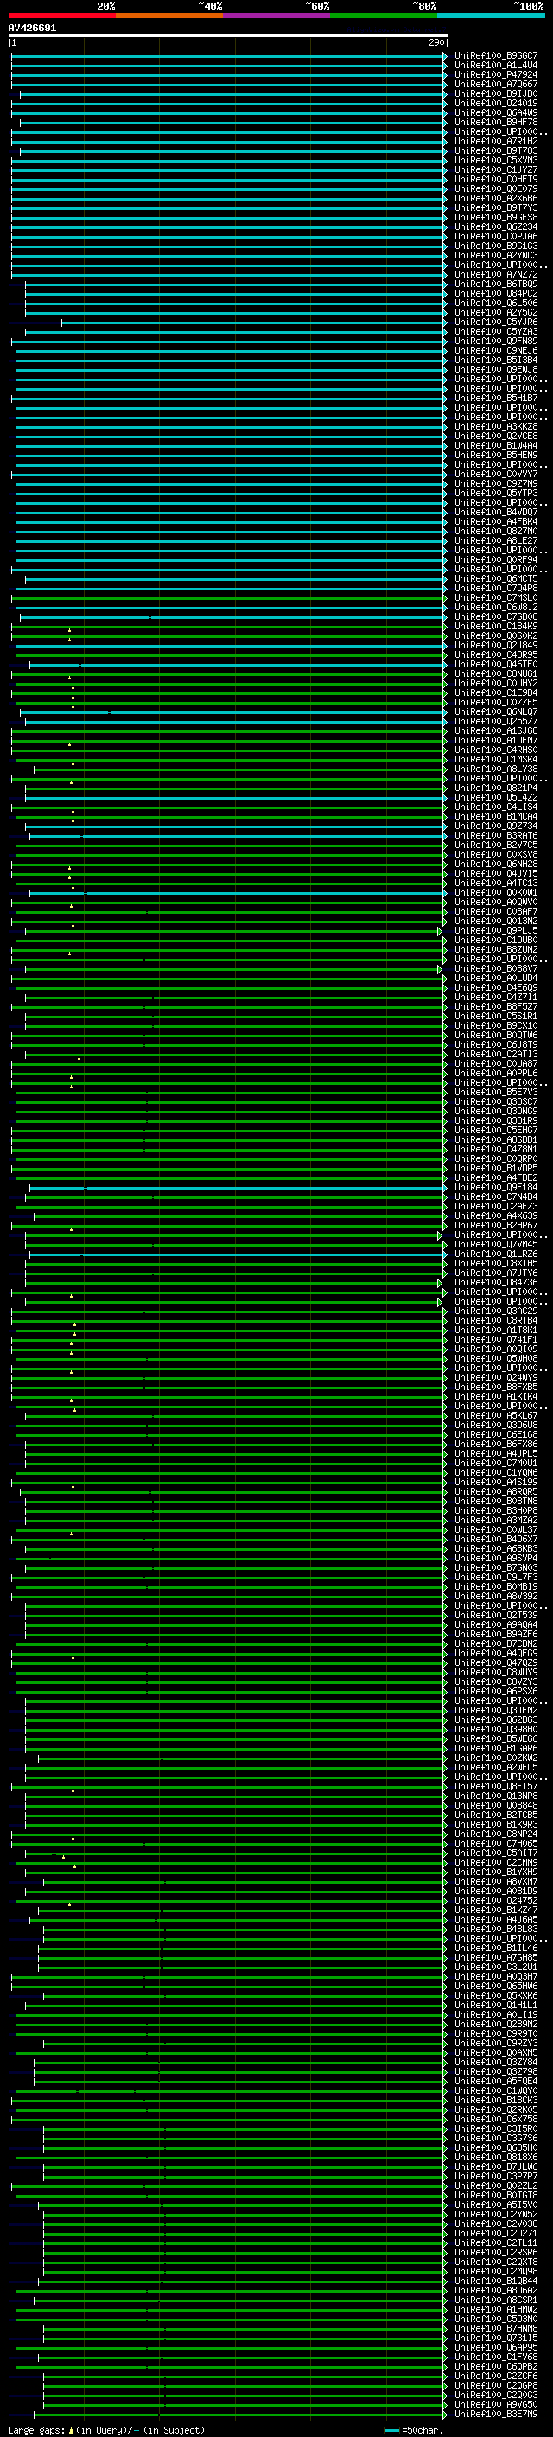Open hit UniRef100_B9GGC7
The image size is (553, 2437).
pos(496,56)
